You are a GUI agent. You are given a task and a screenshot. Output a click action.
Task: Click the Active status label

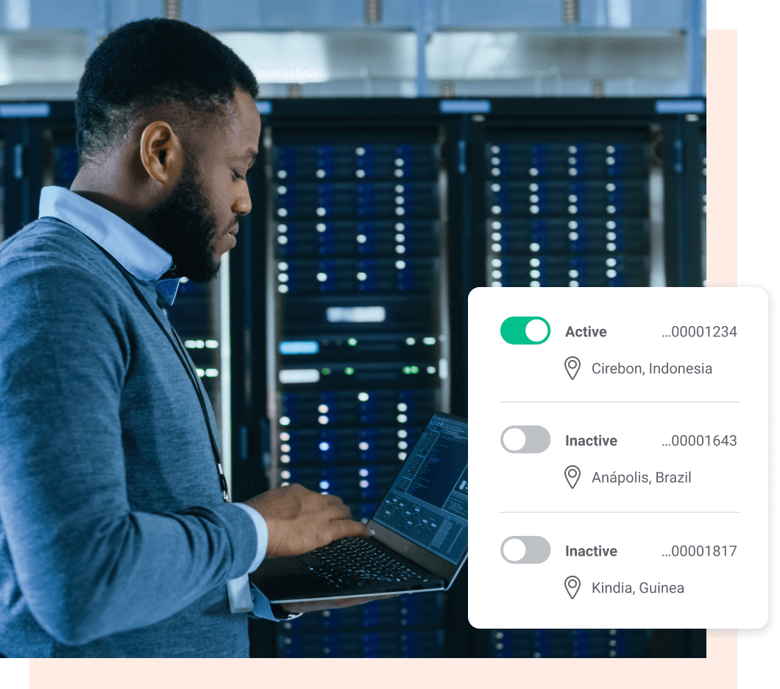click(586, 331)
